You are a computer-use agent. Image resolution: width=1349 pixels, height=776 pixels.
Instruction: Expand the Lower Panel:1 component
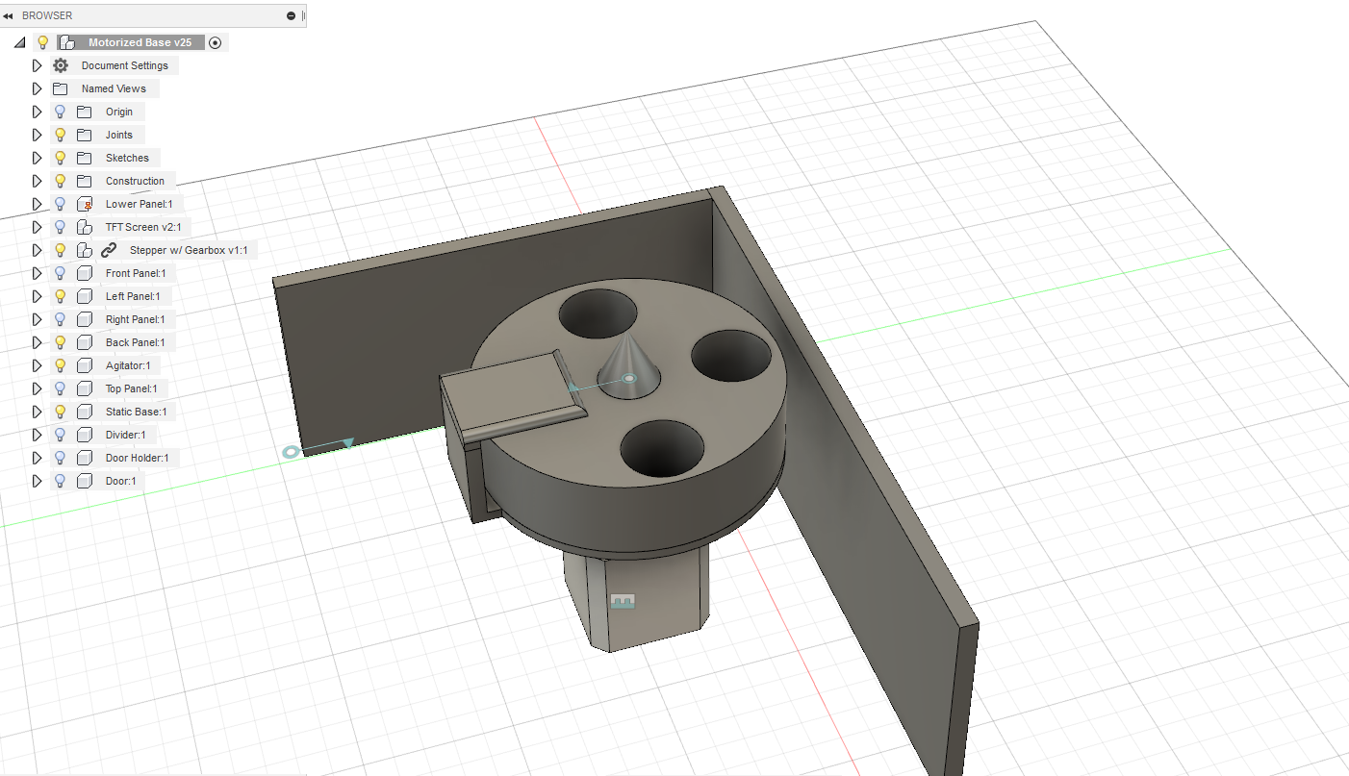pos(37,204)
